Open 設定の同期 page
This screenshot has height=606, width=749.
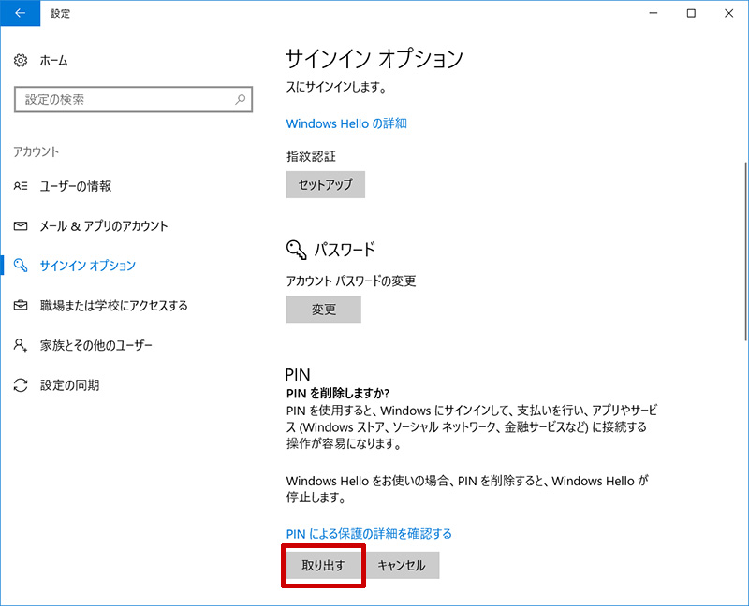pos(69,385)
